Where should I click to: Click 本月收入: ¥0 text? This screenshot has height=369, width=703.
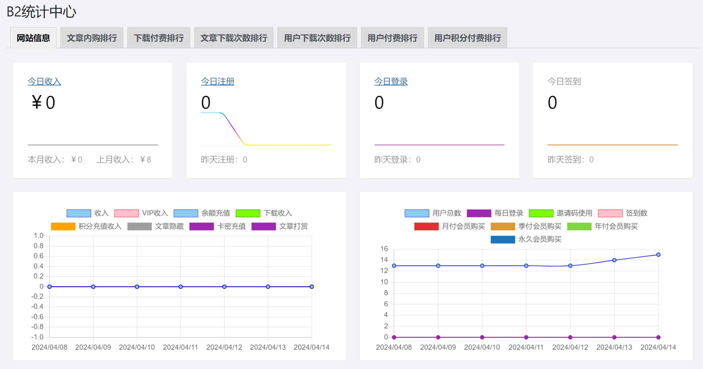55,159
